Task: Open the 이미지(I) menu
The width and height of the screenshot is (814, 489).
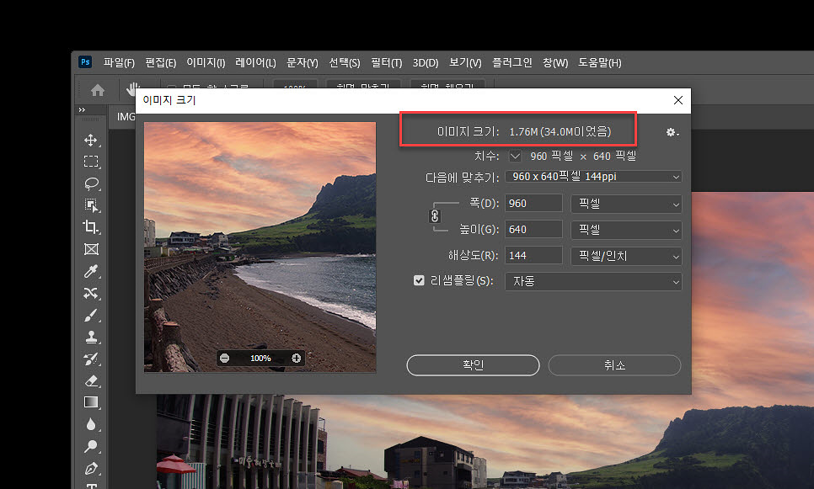Action: [x=206, y=63]
